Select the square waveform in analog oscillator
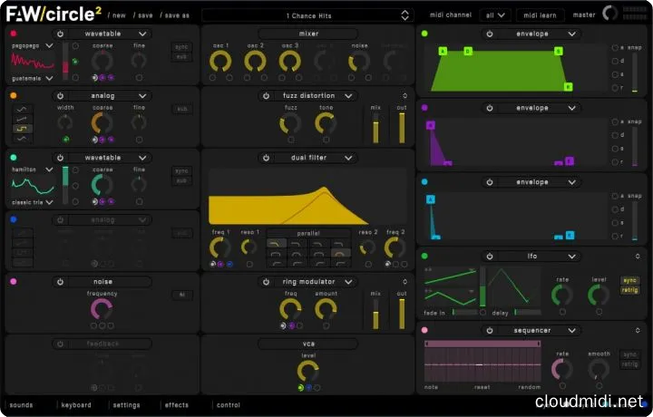Screen dimensions: 653x417 point(24,129)
